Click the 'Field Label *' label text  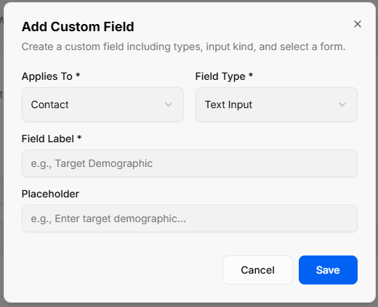(52, 139)
